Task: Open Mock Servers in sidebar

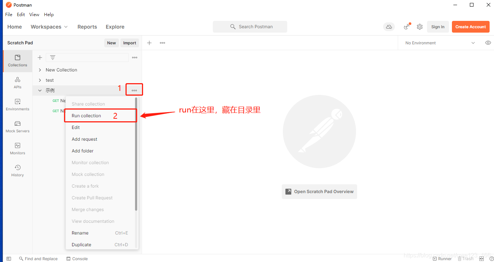Action: (18, 127)
